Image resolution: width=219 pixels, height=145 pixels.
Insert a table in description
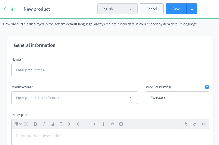(121, 124)
